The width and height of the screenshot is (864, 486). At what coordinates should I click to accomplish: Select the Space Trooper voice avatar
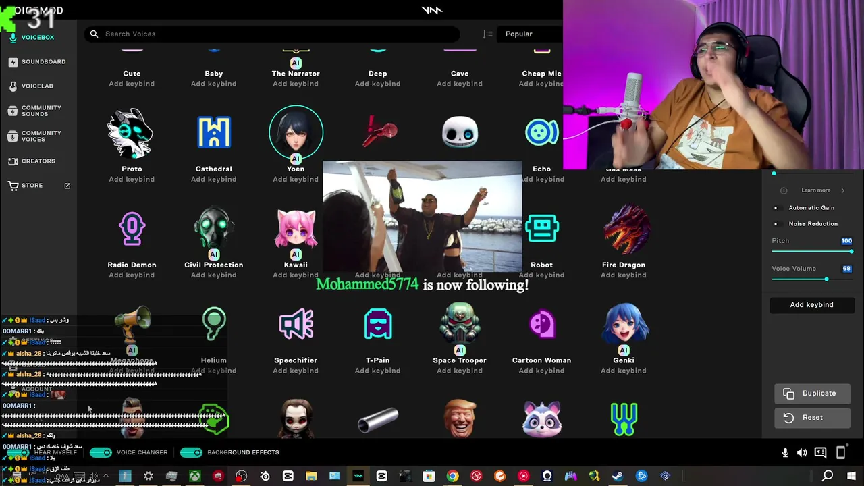point(460,324)
